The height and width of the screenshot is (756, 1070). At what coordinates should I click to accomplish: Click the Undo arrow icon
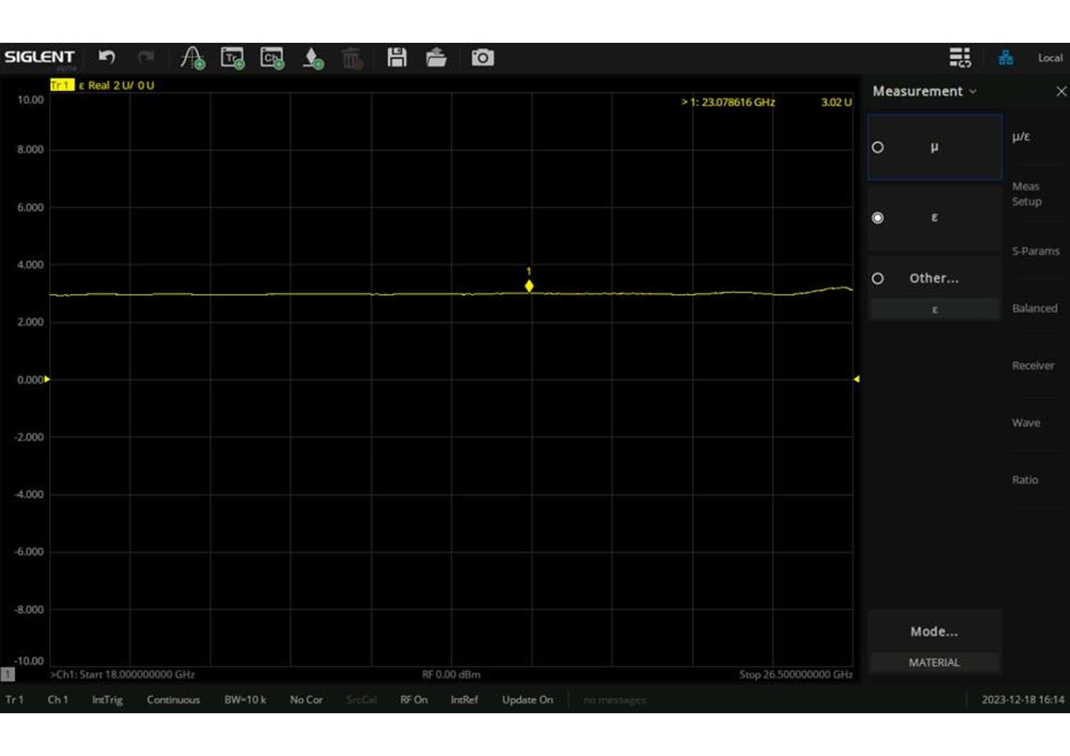107,57
